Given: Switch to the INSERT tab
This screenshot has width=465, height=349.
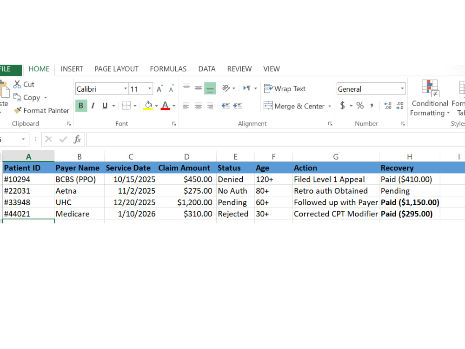Looking at the screenshot, I should pos(72,69).
